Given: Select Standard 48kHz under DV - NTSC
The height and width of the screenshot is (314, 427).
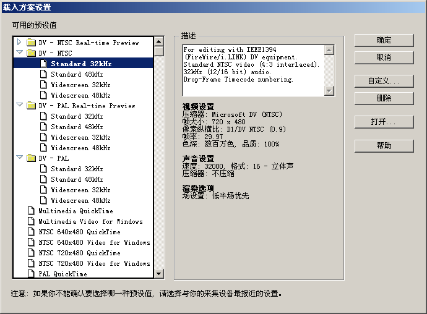Looking at the screenshot, I should (x=77, y=74).
